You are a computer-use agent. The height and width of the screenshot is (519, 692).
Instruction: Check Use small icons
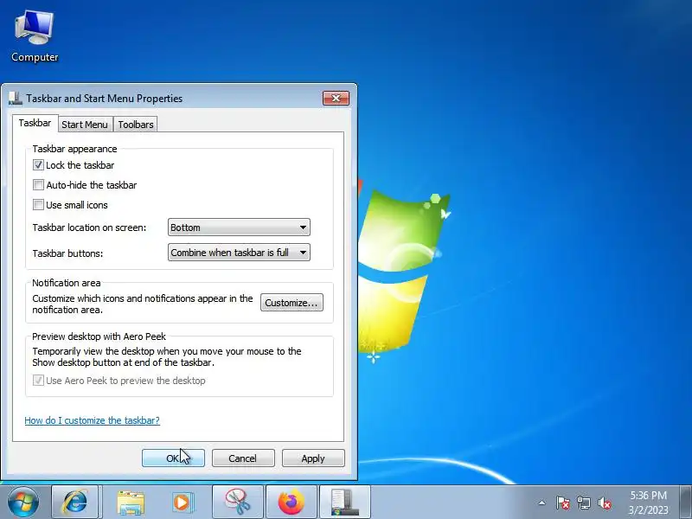[38, 205]
